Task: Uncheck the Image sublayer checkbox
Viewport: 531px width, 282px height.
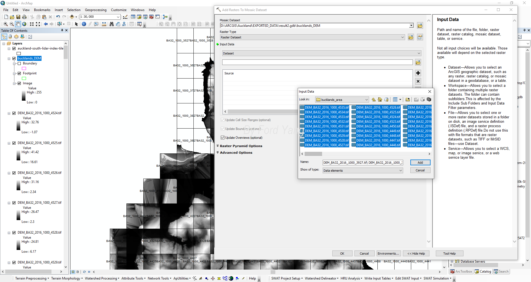Action: [19, 83]
